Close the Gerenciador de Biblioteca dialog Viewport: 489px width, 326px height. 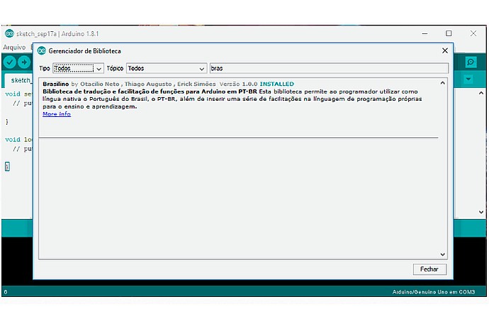[x=445, y=50]
